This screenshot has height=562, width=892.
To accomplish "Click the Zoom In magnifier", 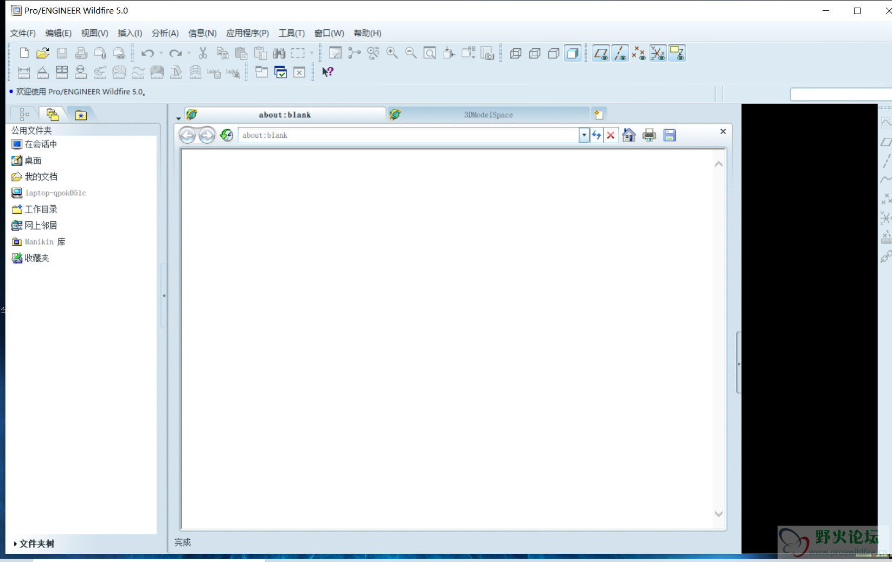I will [392, 53].
